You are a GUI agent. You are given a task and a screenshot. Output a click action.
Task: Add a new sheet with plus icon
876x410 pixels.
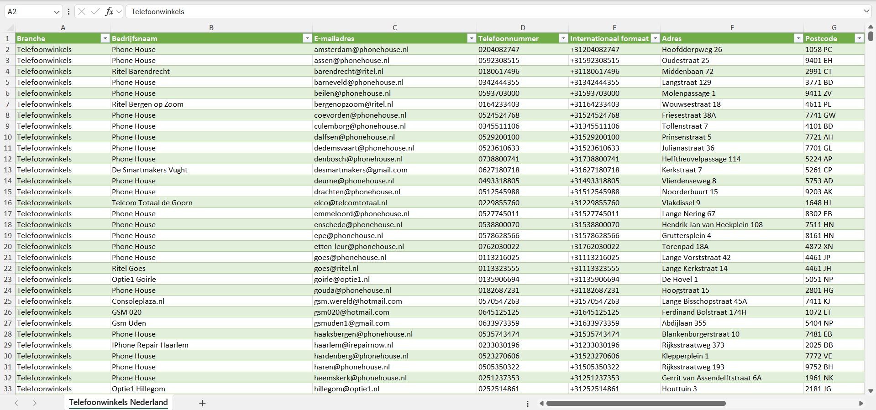point(202,403)
